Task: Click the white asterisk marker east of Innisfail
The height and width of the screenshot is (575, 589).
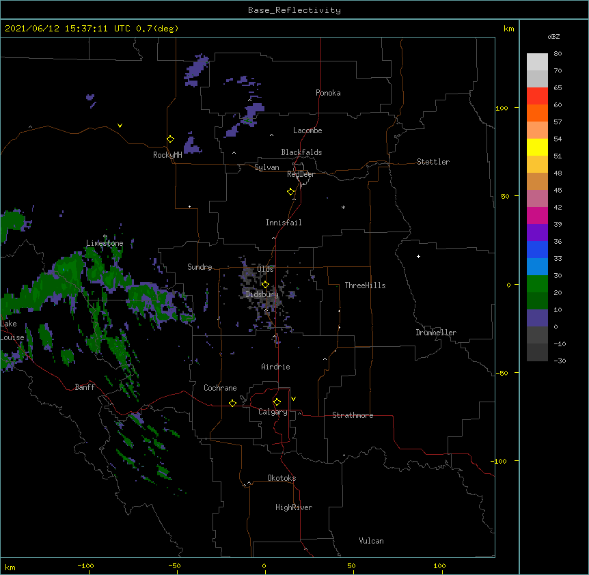Action: [343, 208]
